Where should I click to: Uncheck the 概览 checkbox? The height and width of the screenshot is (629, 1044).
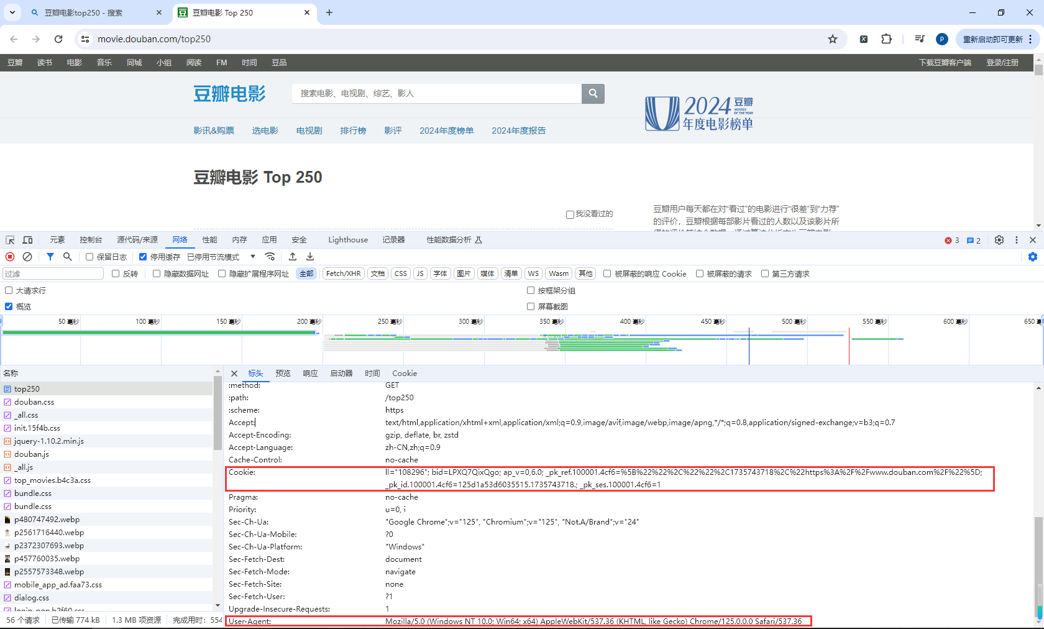9,306
